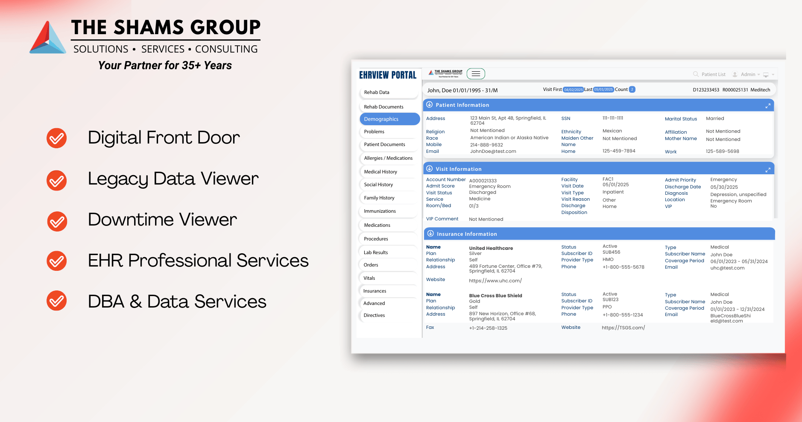Image resolution: width=802 pixels, height=422 pixels.
Task: Click the record number R000025131
Action: 735,90
